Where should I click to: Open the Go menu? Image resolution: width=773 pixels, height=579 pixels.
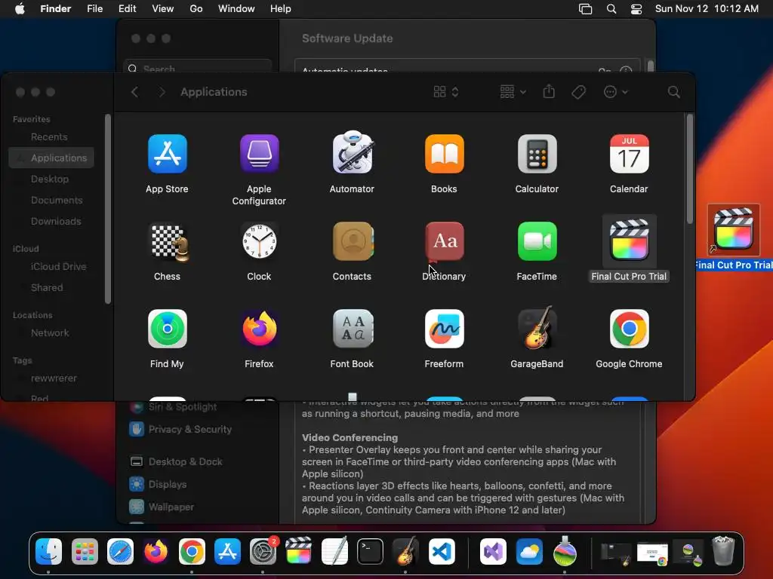196,9
